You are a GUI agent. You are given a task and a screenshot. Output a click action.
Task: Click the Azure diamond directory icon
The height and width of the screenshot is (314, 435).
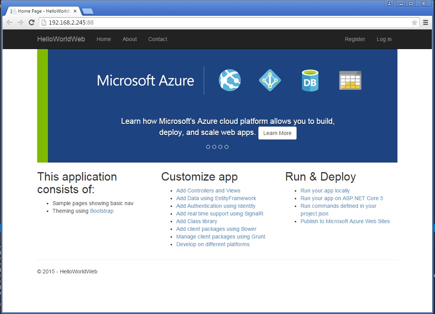point(270,80)
